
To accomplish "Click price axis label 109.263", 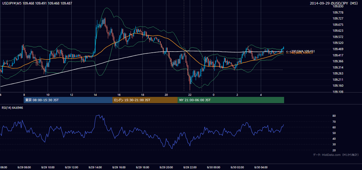I will click(338, 73).
